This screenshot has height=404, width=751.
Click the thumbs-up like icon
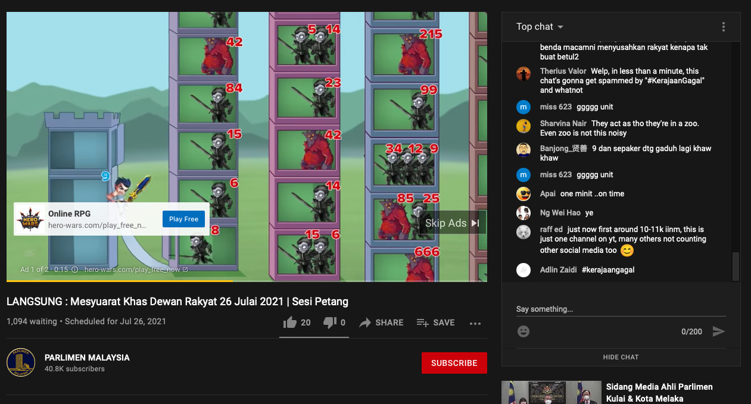[290, 322]
